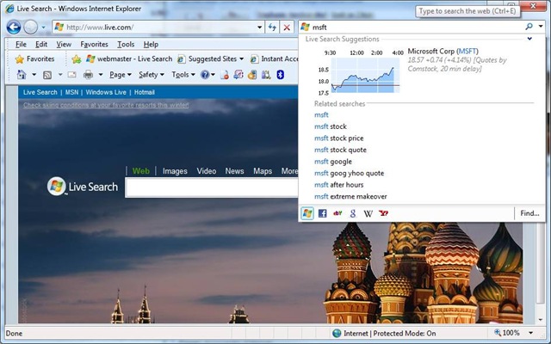Screen dimensions: 551x344
Task: Expand the Home button dropdown arrow
Action: click(x=34, y=75)
